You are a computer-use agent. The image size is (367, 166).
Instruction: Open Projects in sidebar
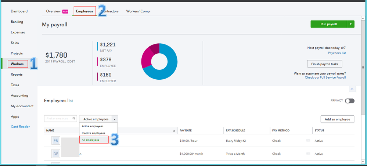(x=17, y=53)
